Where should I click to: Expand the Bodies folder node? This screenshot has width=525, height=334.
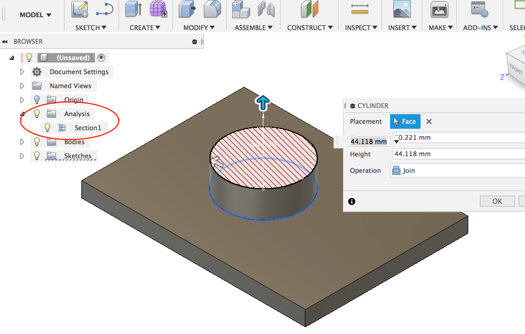[x=22, y=142]
